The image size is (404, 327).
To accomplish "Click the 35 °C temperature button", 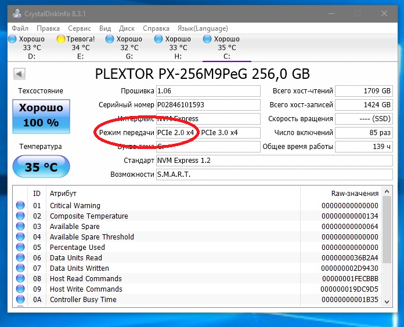I will coord(41,167).
